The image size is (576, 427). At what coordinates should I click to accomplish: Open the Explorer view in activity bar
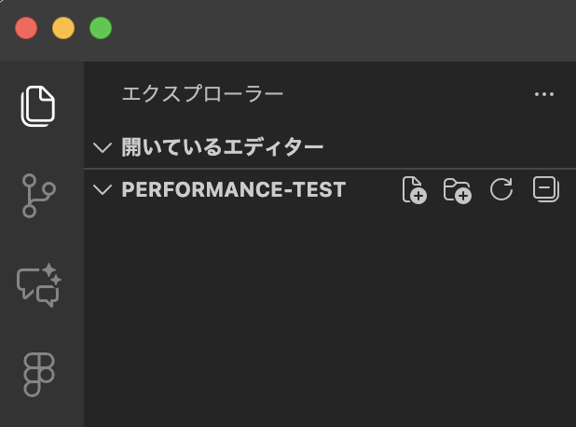coord(38,106)
